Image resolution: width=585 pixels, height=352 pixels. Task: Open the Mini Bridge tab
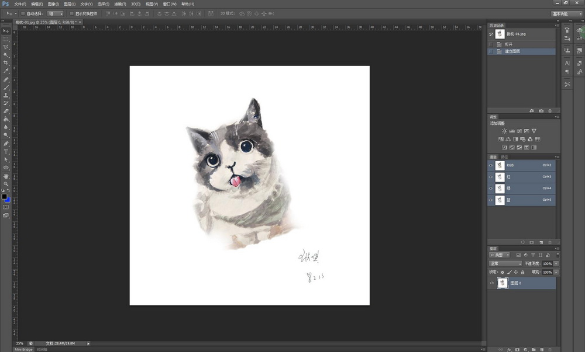(x=23, y=350)
